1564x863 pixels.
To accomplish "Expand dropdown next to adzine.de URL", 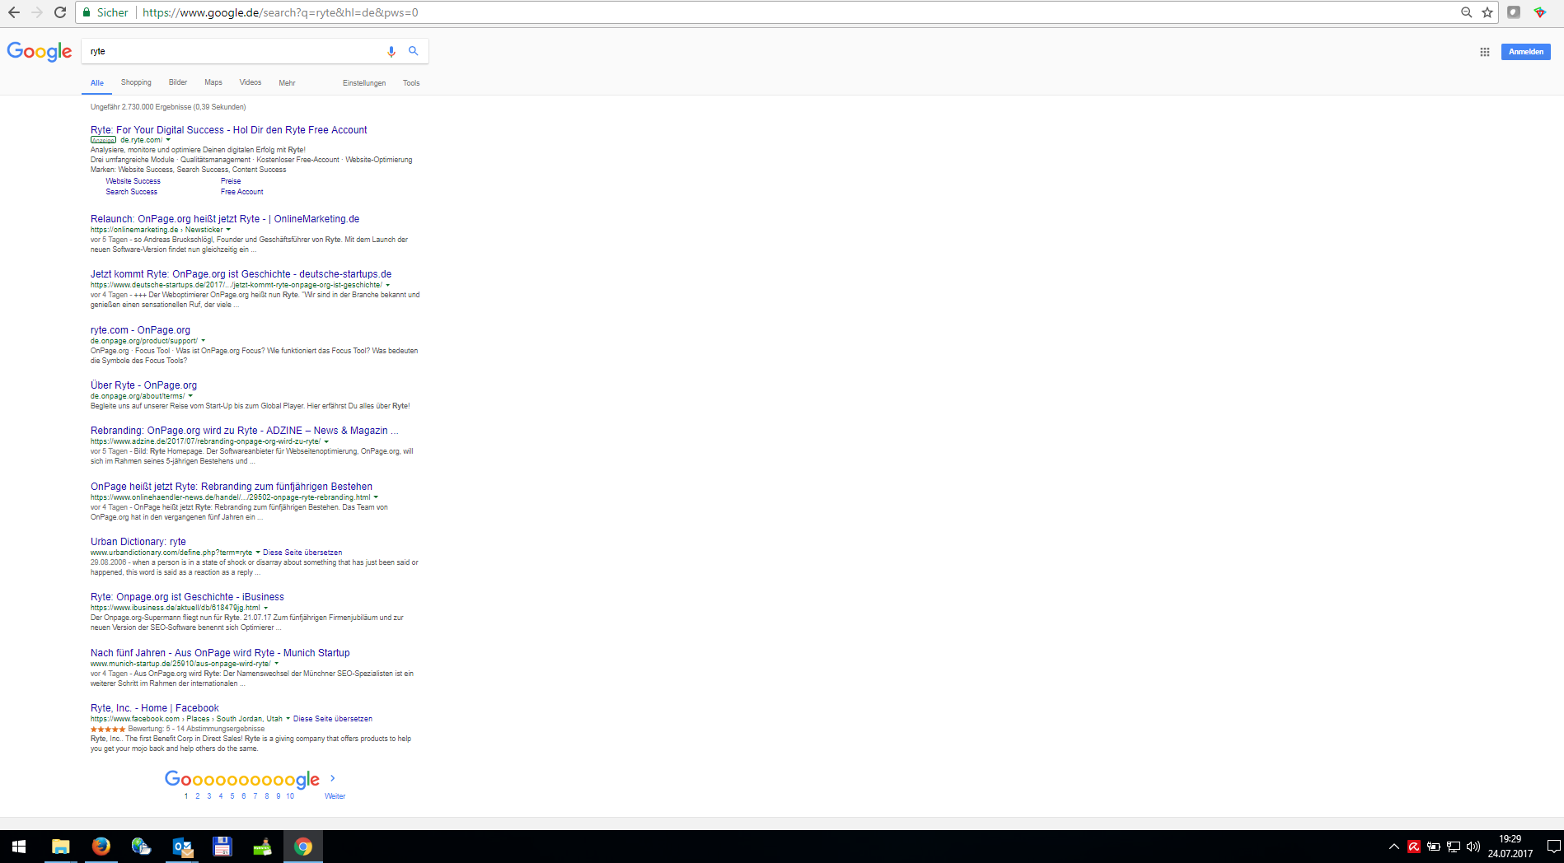I will pyautogui.click(x=326, y=441).
